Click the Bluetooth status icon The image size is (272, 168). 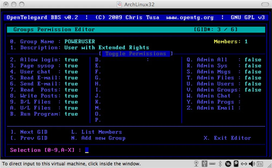tap(220, 164)
